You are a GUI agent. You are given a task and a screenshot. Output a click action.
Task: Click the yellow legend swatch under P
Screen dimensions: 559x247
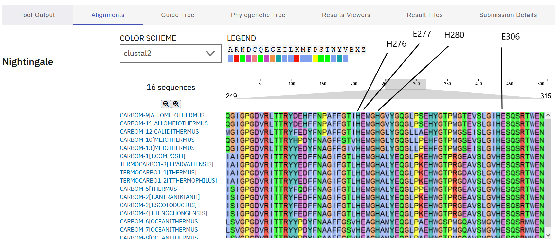[x=315, y=59]
